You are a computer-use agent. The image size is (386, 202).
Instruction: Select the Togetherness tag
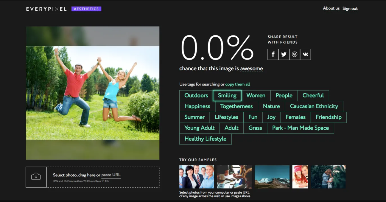pyautogui.click(x=236, y=106)
